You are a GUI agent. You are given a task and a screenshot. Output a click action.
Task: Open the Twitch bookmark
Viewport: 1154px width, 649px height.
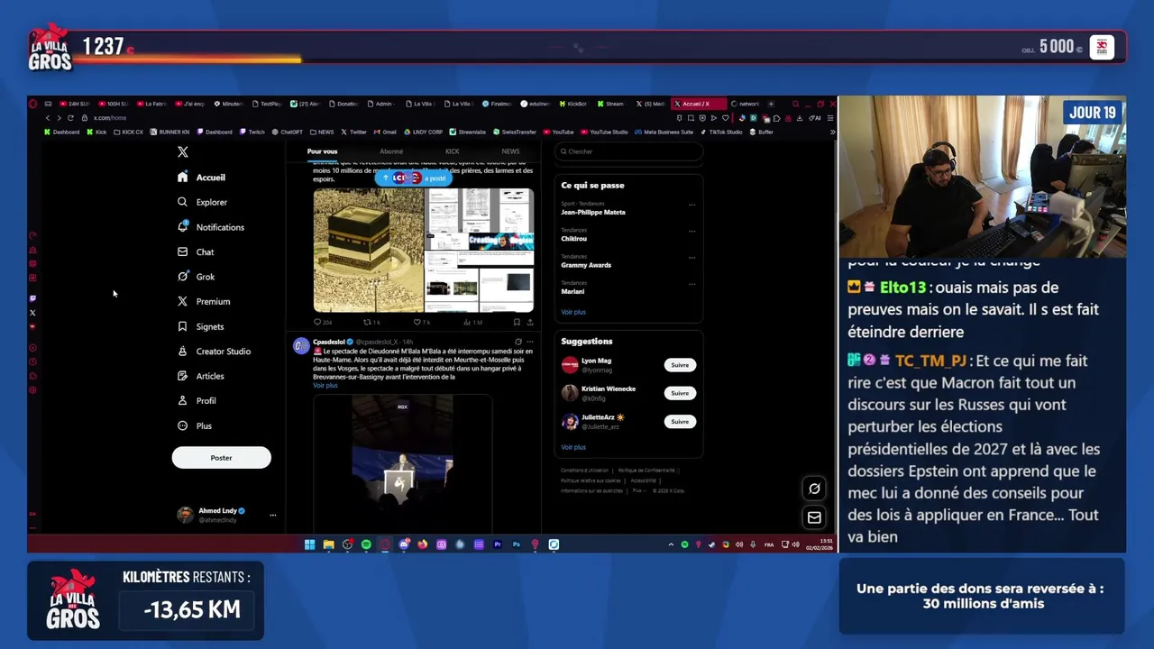coord(252,133)
